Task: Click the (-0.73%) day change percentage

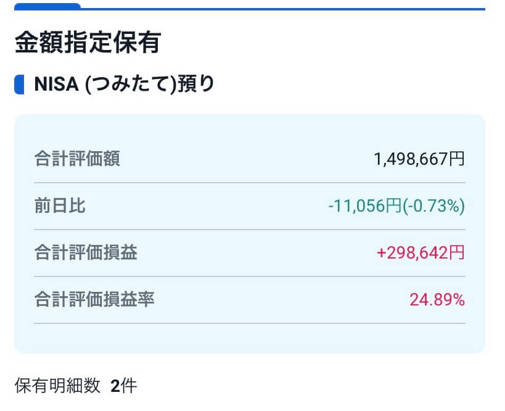Action: pyautogui.click(x=433, y=206)
